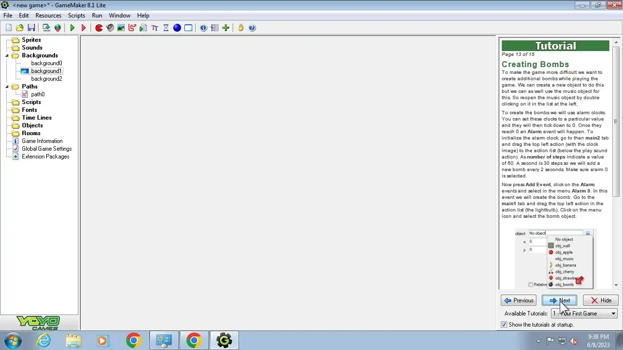Image resolution: width=623 pixels, height=350 pixels.
Task: Open the Help menu
Action: 143,15
